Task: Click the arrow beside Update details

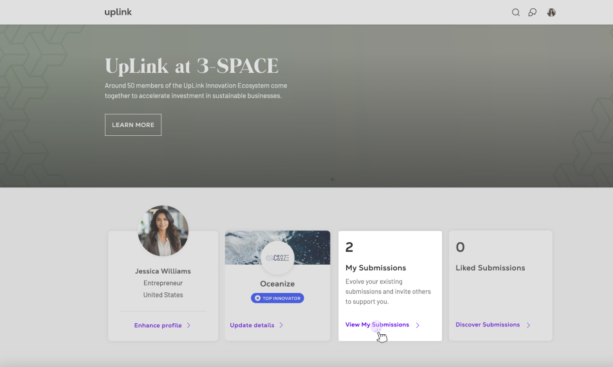Action: click(x=281, y=326)
